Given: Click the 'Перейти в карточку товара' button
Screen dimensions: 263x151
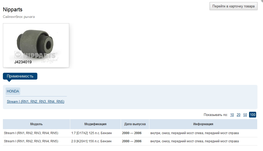Looking at the screenshot, I should point(233,6).
